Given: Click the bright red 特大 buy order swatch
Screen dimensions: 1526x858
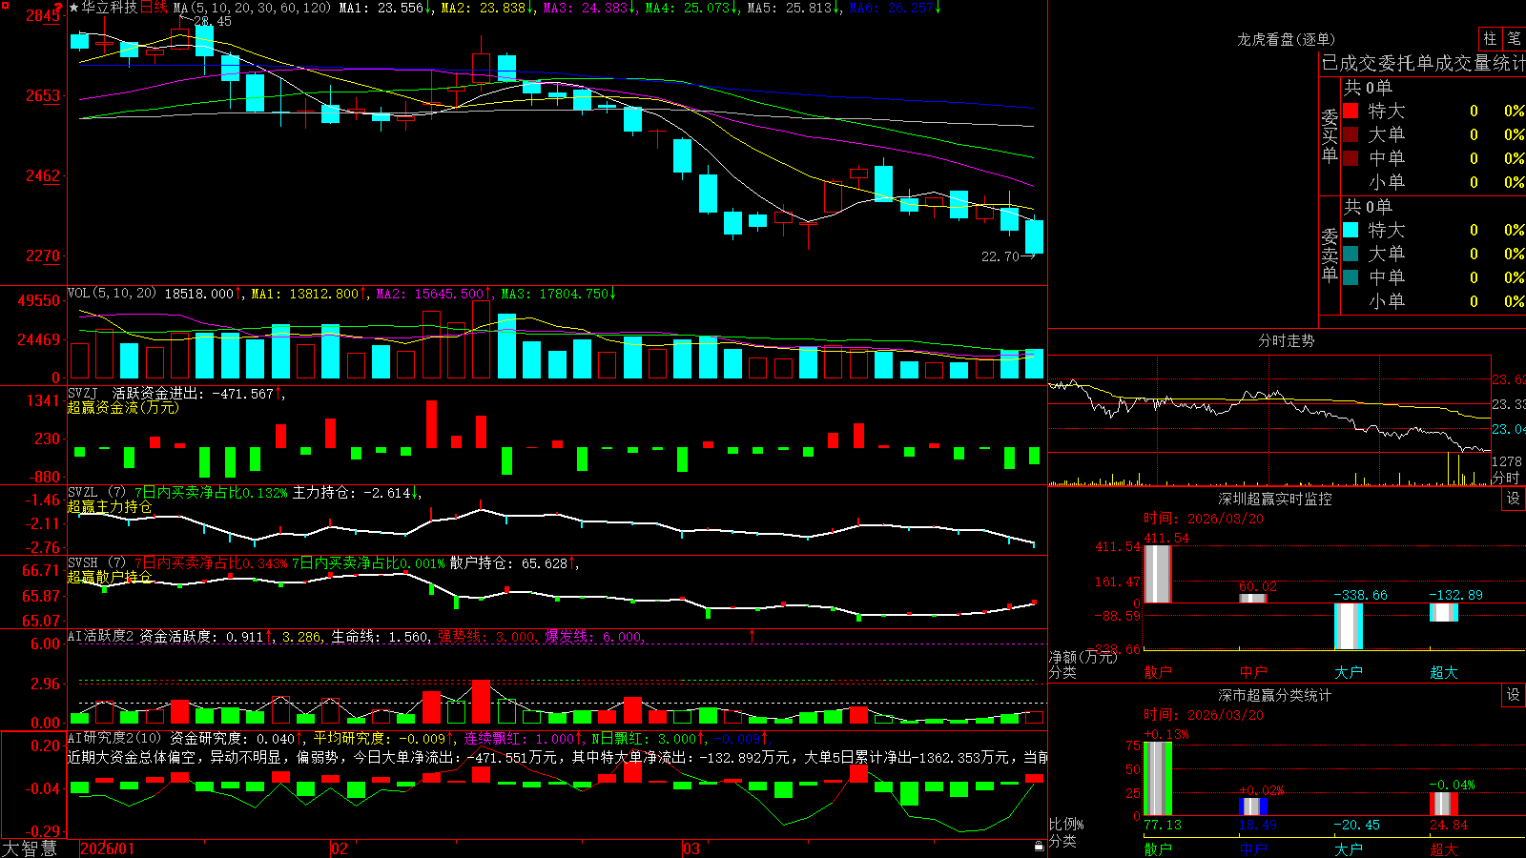Looking at the screenshot, I should coord(1351,111).
